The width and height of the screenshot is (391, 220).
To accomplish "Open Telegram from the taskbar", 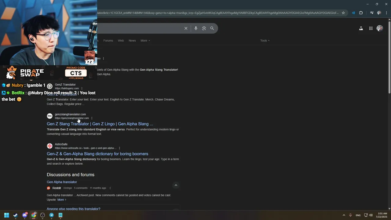I will click(51, 215).
